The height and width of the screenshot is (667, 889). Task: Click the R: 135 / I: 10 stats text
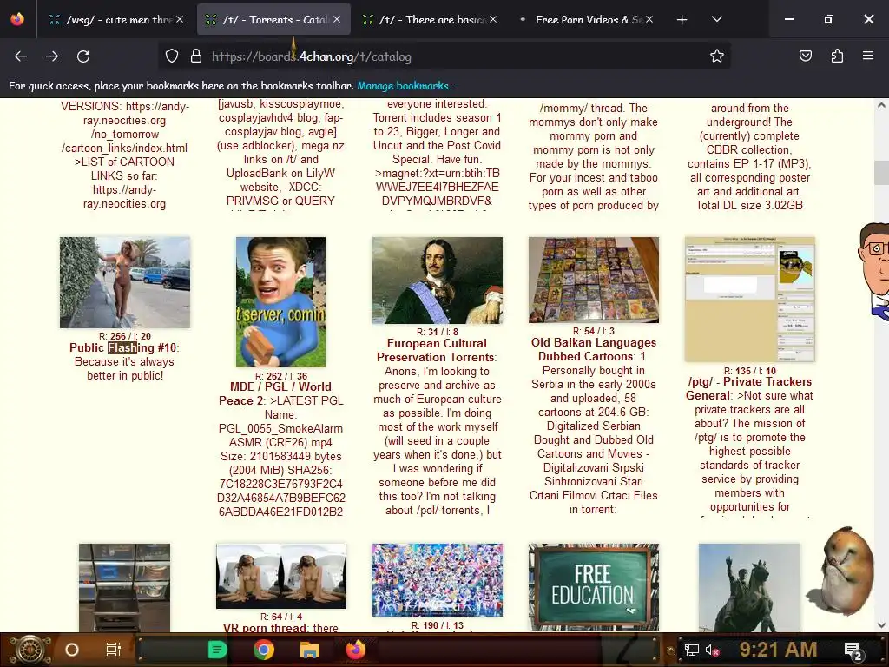tap(749, 371)
